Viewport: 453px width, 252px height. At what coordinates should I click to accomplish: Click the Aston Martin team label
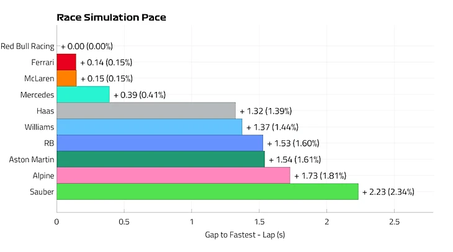tap(31, 160)
